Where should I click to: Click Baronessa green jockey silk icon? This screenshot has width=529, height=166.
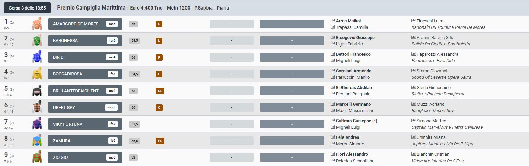tap(37, 40)
